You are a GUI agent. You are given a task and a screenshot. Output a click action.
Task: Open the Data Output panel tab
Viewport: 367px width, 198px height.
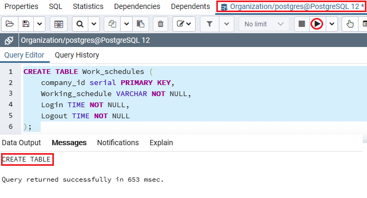21,143
